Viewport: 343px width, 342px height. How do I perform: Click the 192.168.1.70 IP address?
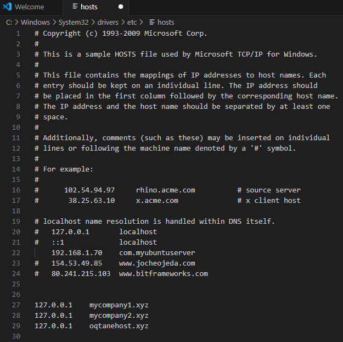click(x=77, y=253)
